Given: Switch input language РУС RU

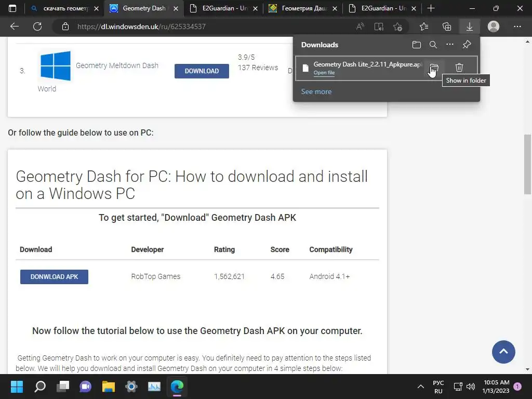Looking at the screenshot, I should tap(438, 387).
